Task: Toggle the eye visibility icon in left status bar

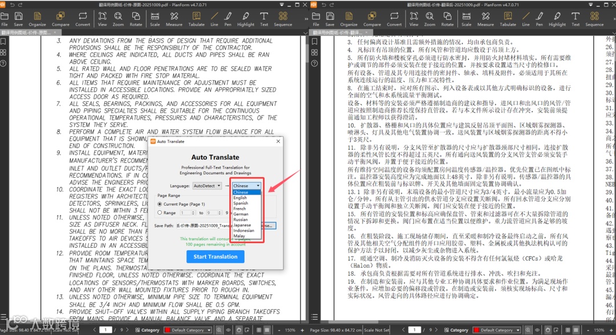Action: point(228,330)
